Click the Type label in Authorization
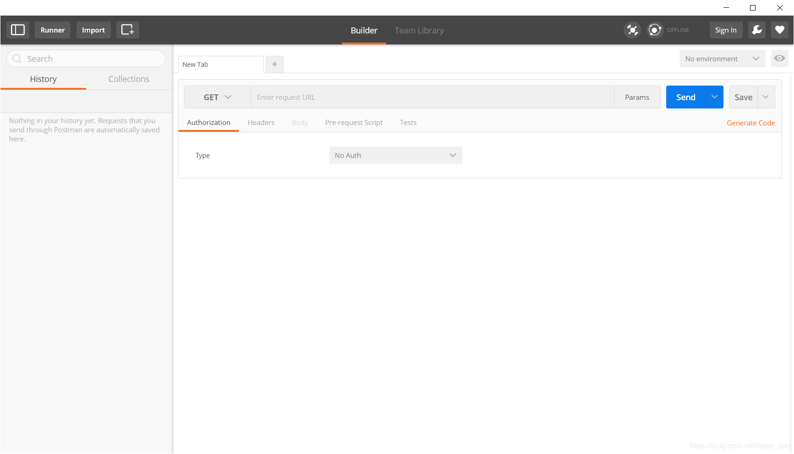The height and width of the screenshot is (454, 794). (202, 156)
